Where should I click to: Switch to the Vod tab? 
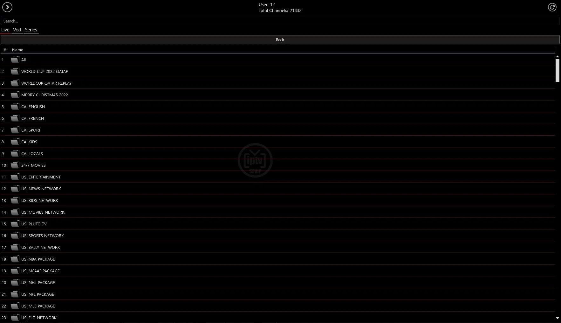pyautogui.click(x=17, y=30)
